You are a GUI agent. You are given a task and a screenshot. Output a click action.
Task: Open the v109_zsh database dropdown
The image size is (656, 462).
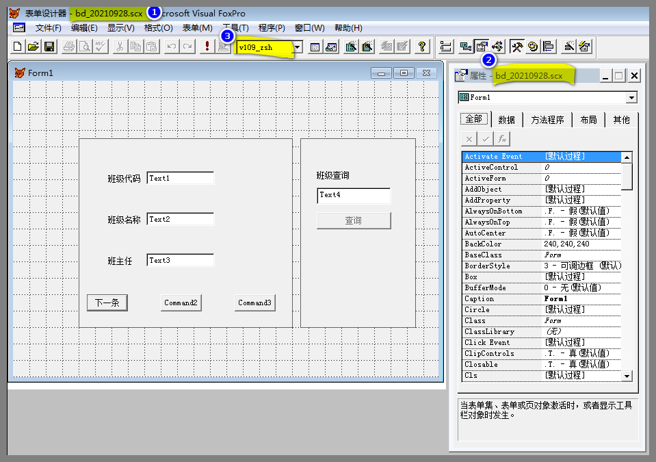tap(297, 47)
